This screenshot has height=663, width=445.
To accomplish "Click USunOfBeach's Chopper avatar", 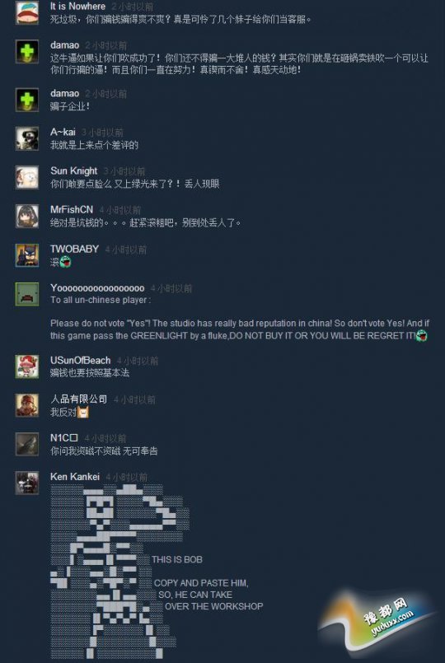I will coord(27,367).
